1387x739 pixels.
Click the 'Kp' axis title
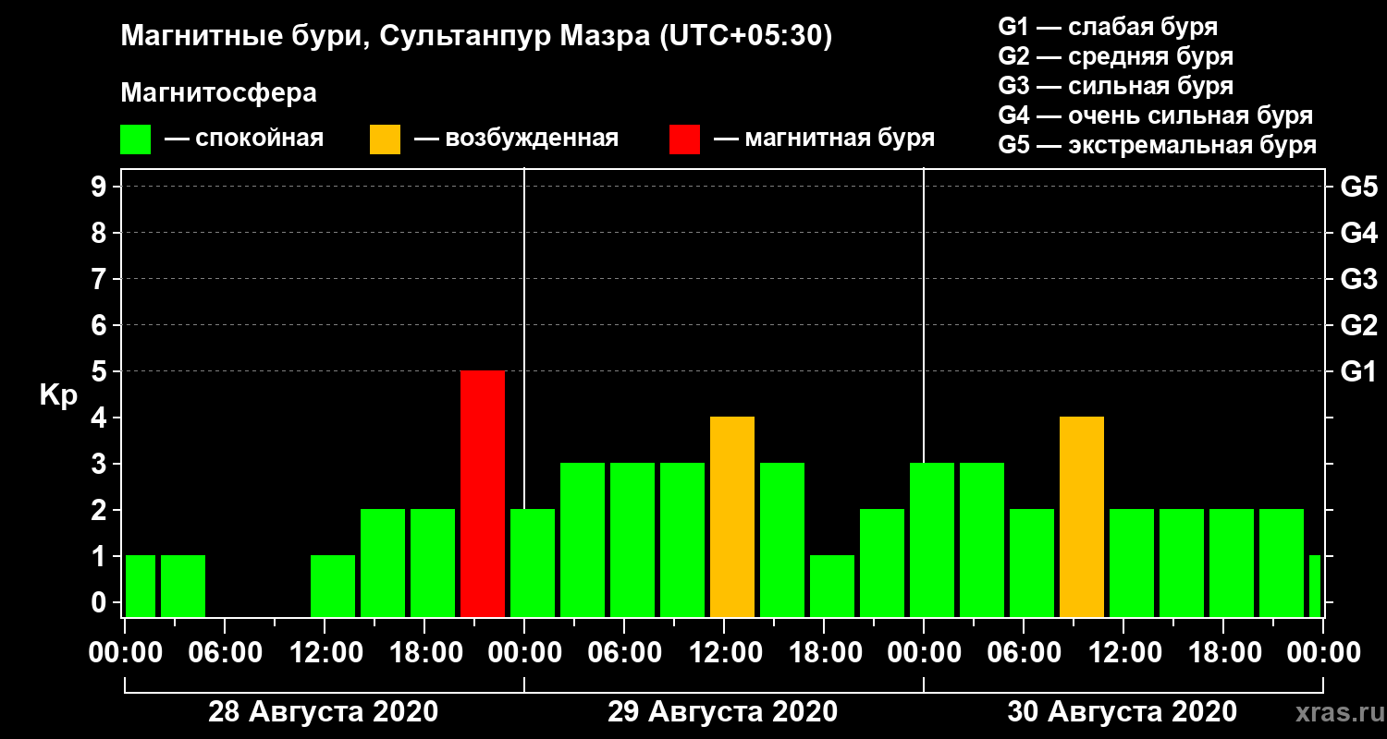(58, 396)
